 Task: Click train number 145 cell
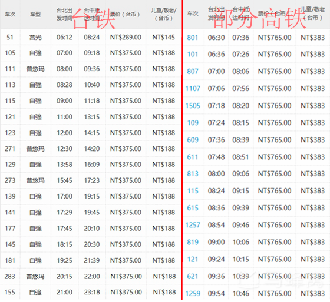(10, 244)
